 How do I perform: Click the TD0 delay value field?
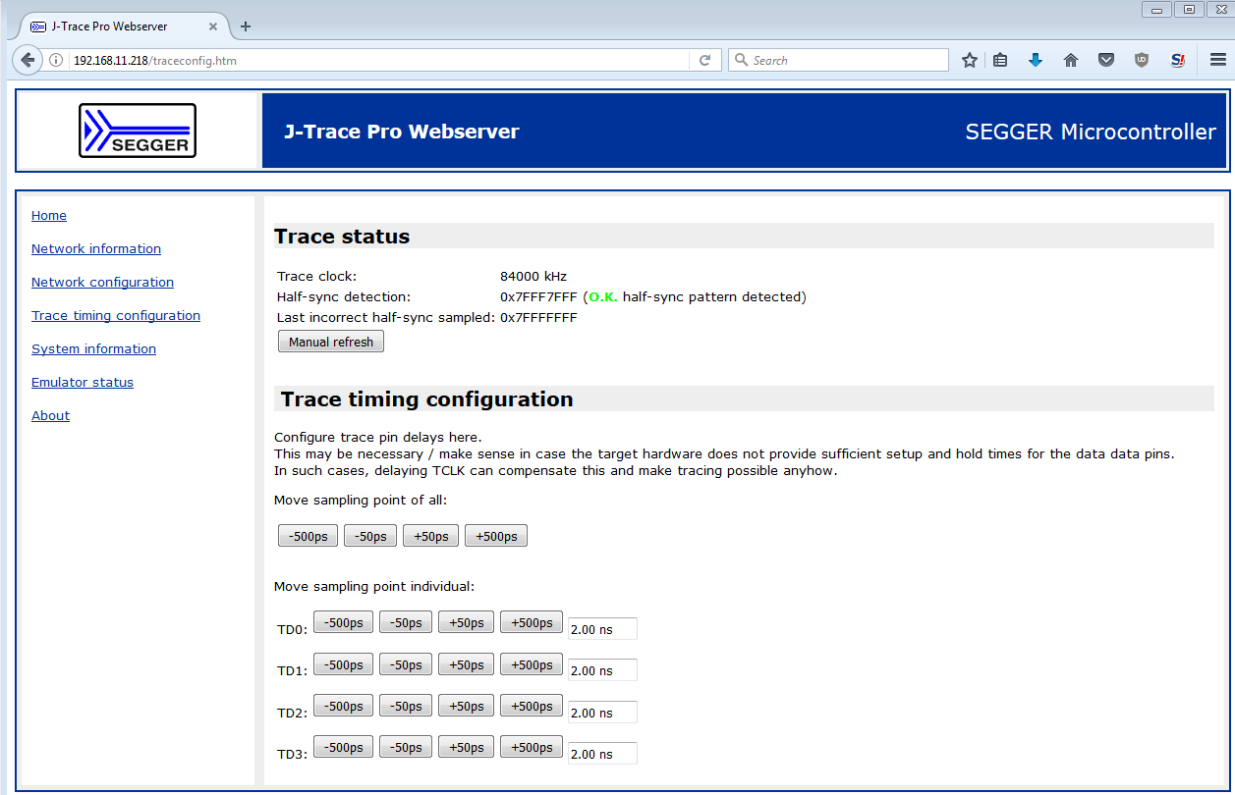pos(603,629)
